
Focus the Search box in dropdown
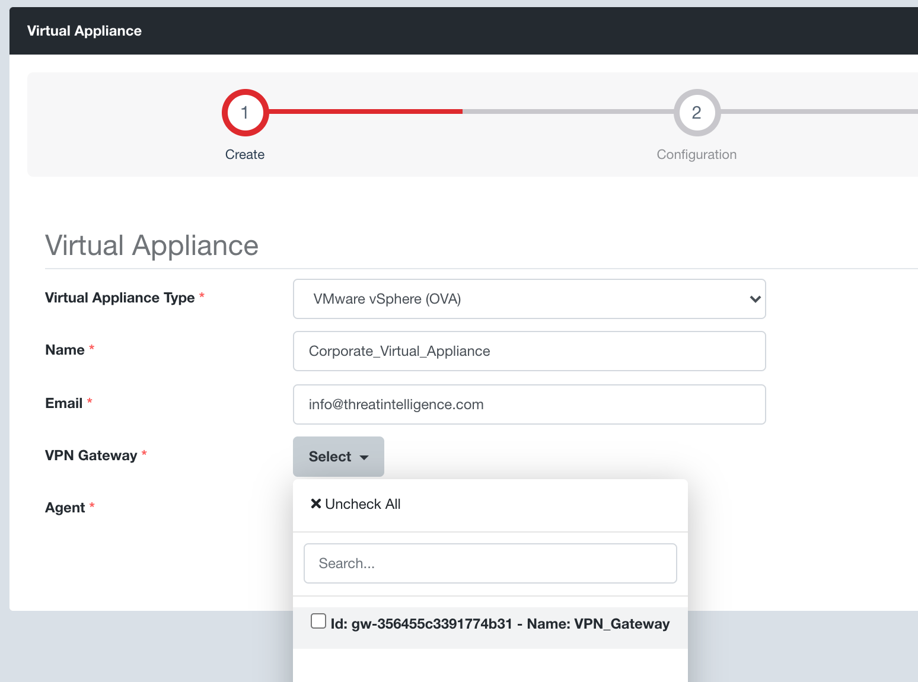coord(490,563)
